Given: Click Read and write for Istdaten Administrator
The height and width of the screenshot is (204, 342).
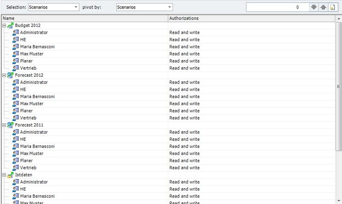Looking at the screenshot, I should [185, 182].
